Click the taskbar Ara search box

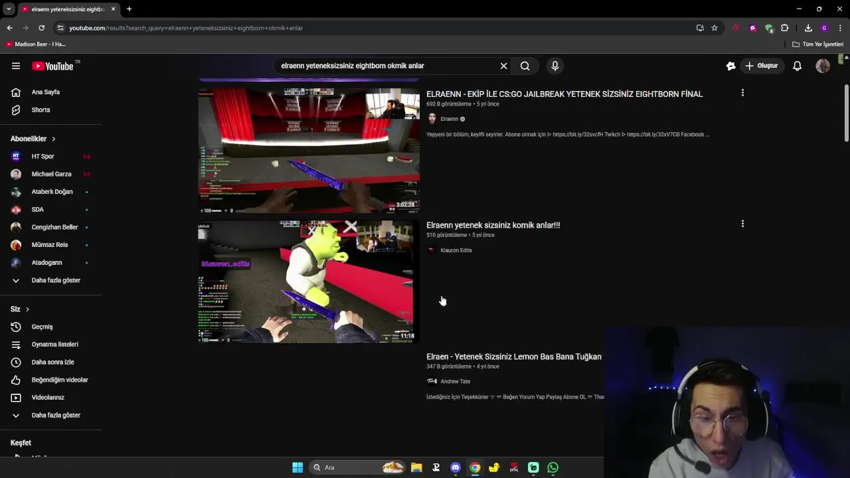359,467
